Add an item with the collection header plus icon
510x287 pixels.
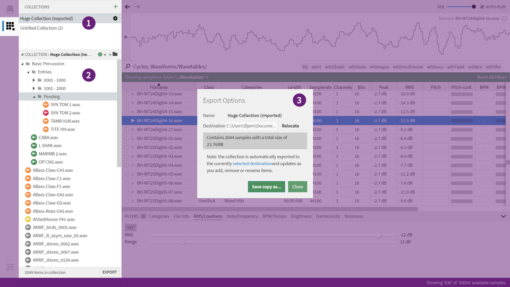click(110, 55)
